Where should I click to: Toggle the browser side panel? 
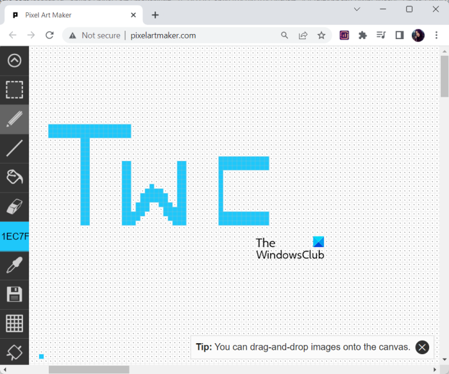tap(400, 35)
